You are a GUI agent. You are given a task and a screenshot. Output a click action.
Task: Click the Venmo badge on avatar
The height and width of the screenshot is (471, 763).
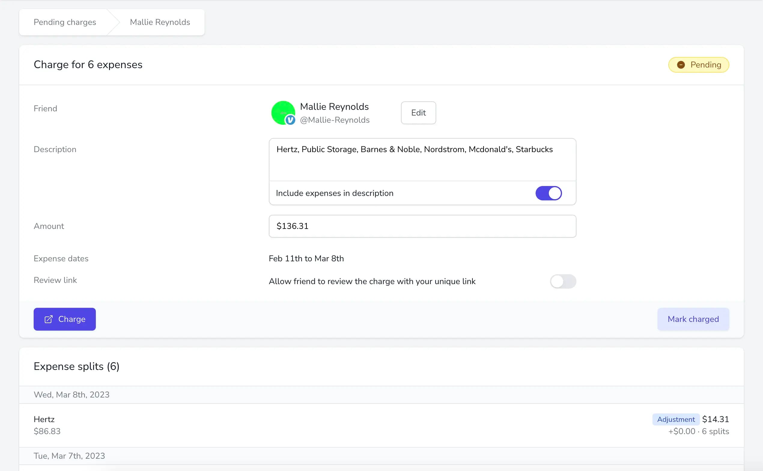point(290,120)
